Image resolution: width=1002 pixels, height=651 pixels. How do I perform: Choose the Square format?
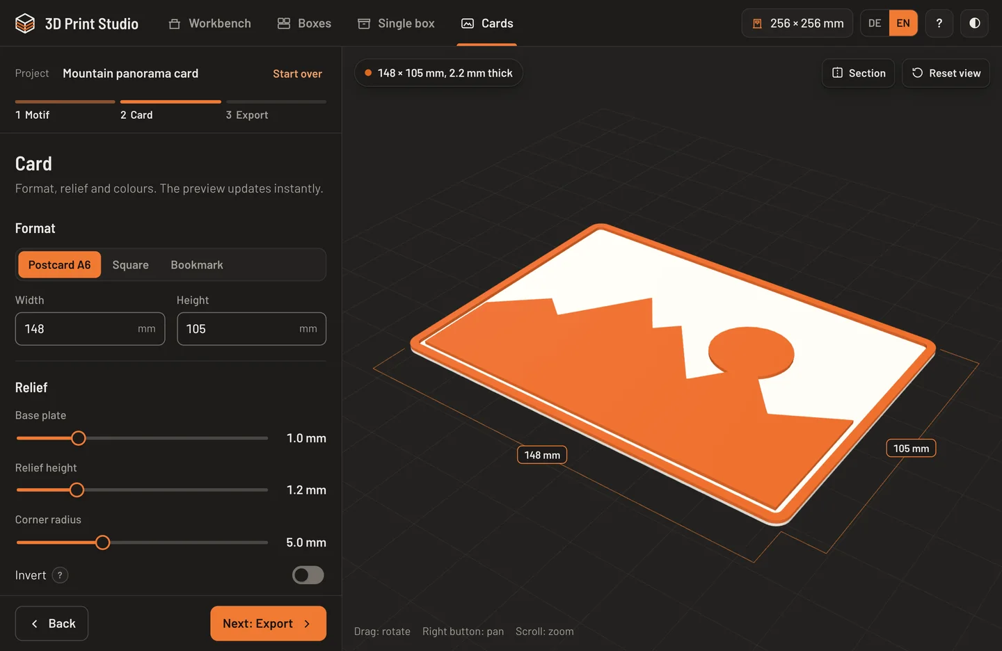(x=130, y=265)
